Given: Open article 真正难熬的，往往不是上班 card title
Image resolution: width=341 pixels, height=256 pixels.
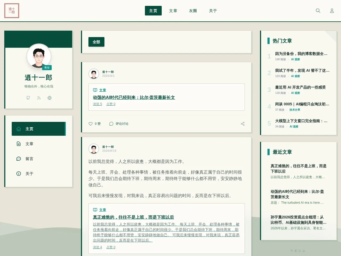Looking at the screenshot, I should (133, 217).
